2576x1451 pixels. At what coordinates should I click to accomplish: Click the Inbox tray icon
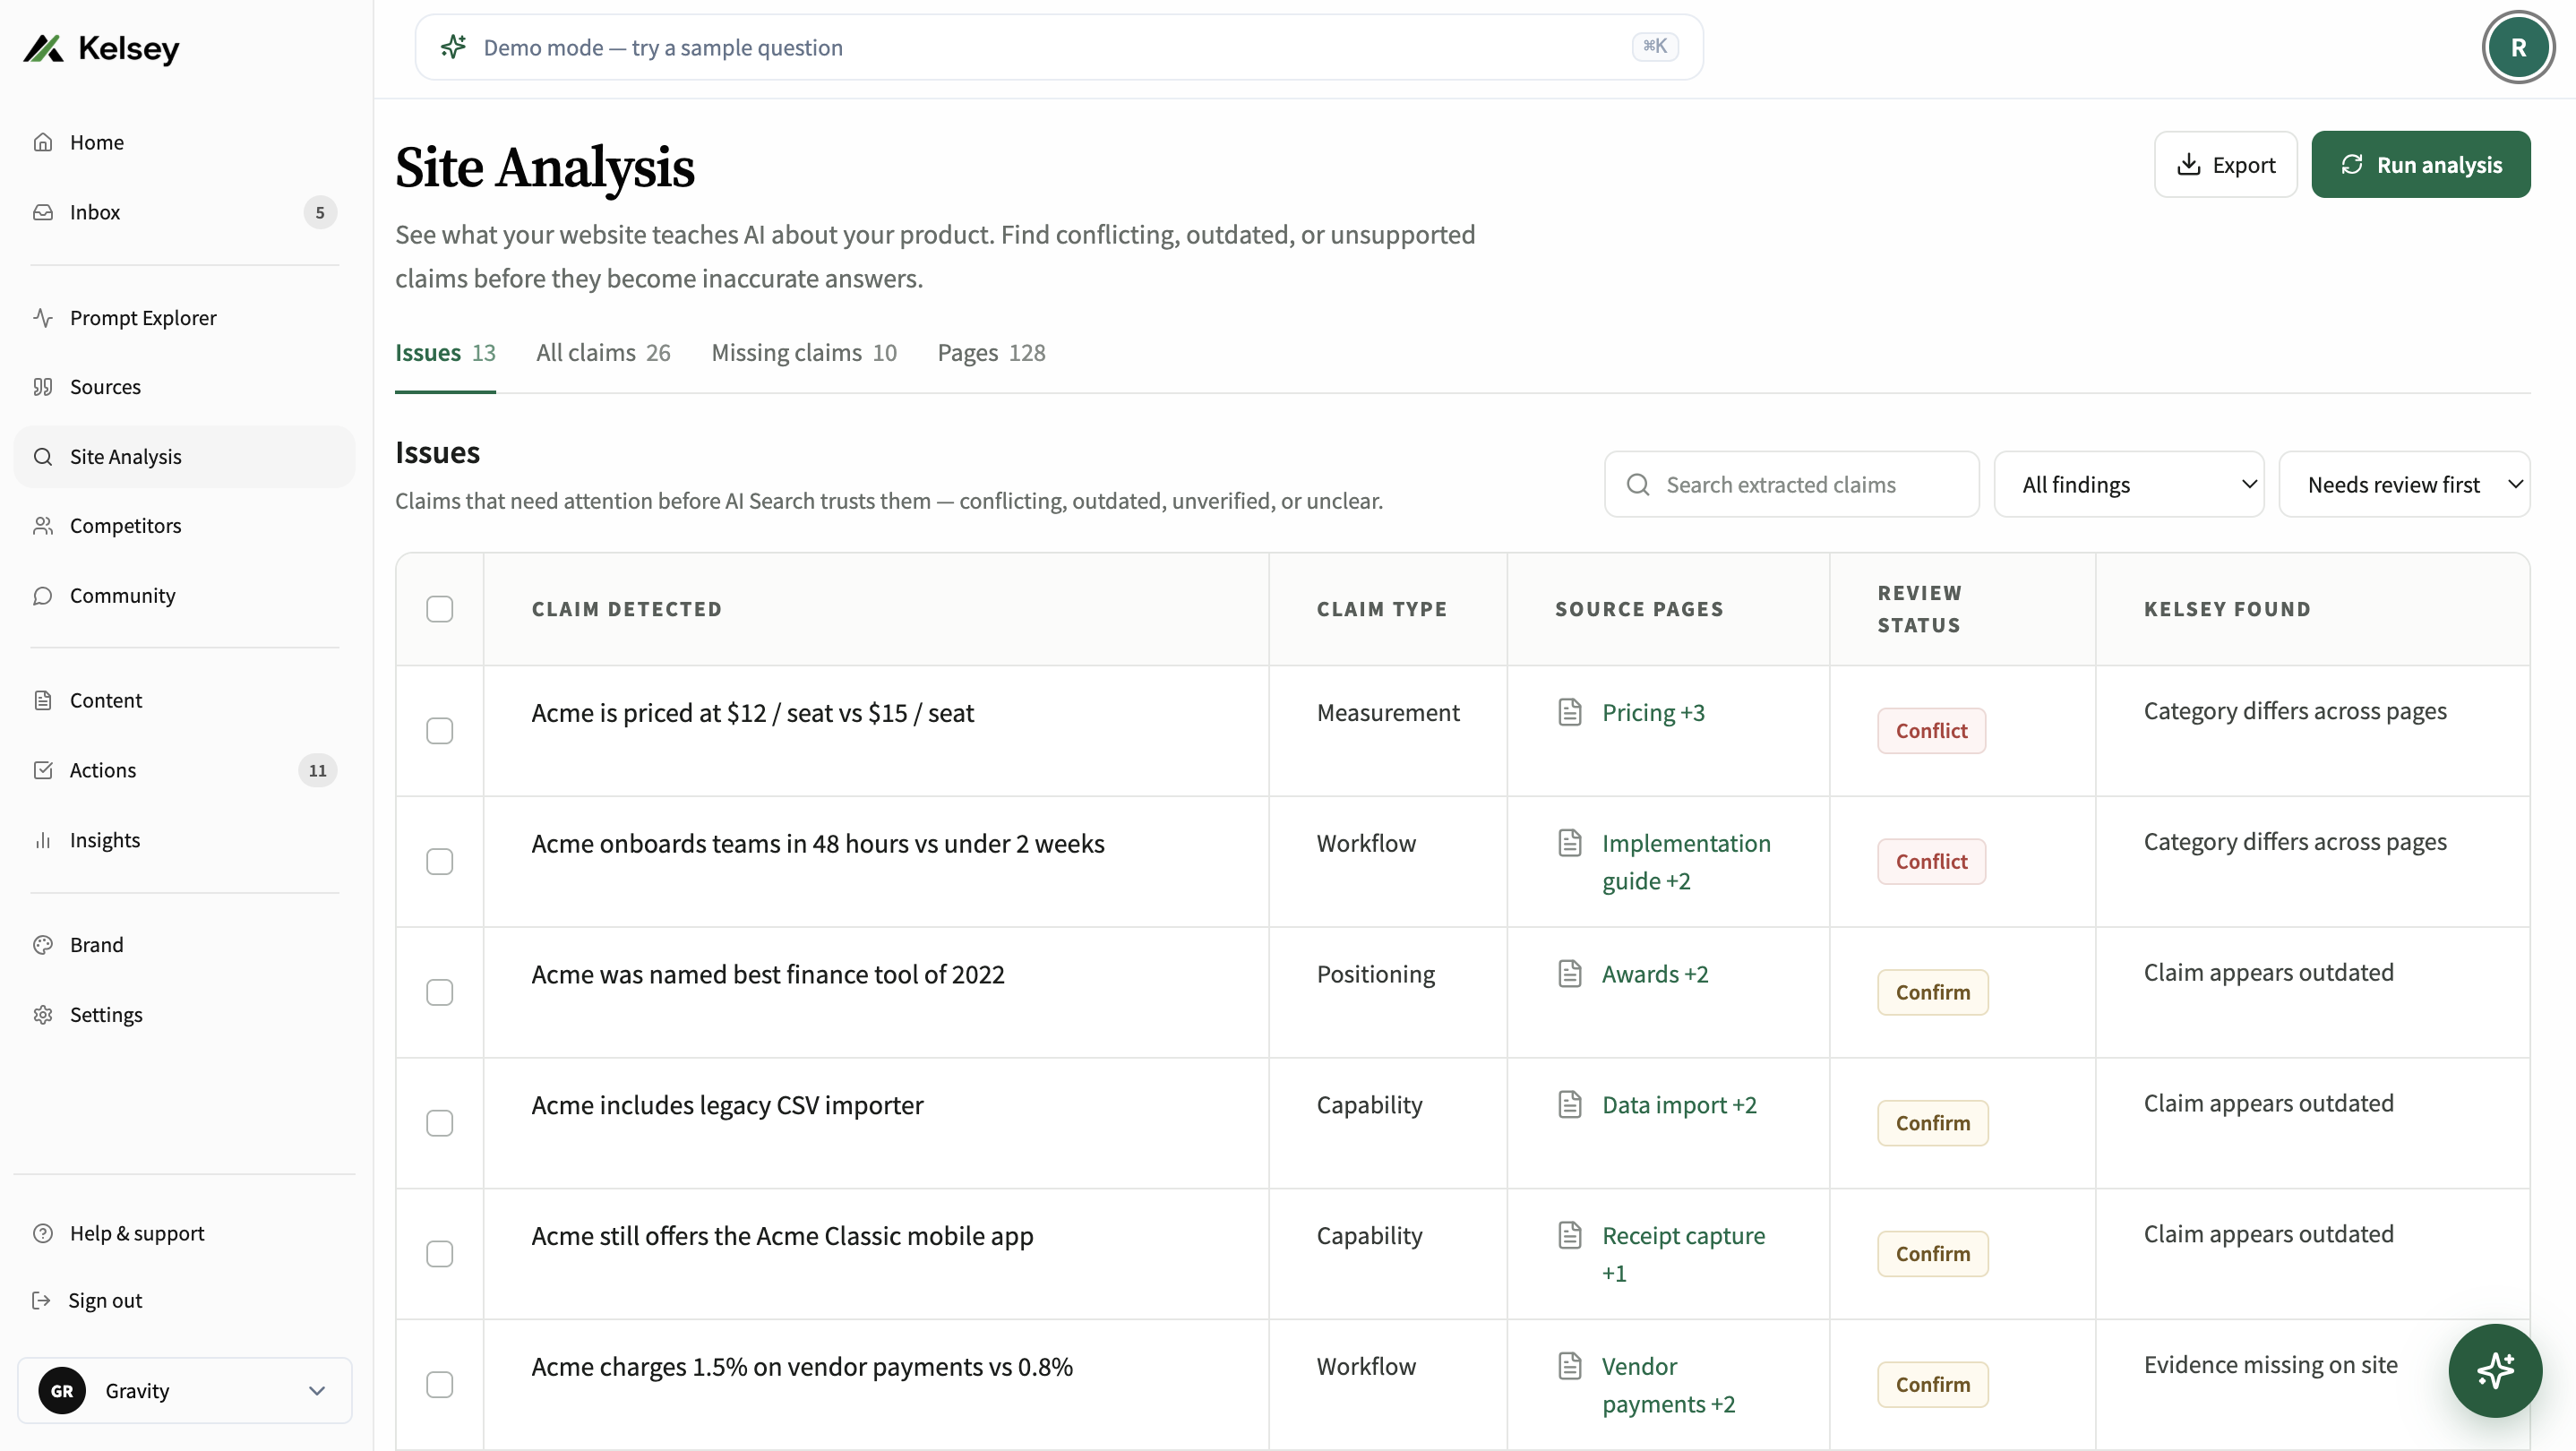[43, 212]
